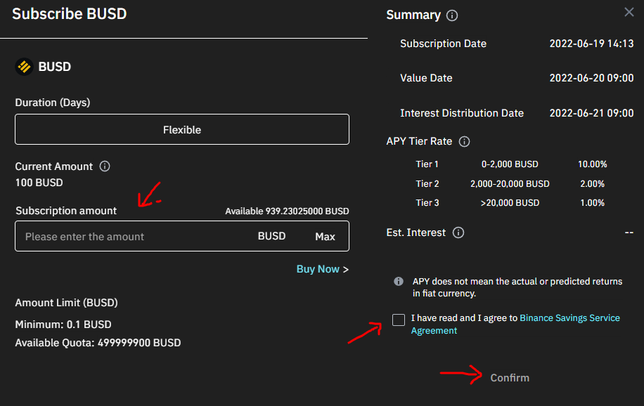Click the Max amount button

(325, 237)
